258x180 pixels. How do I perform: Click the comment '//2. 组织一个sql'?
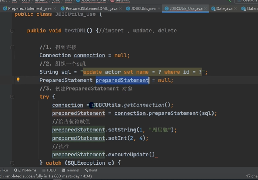pyautogui.click(x=62, y=64)
